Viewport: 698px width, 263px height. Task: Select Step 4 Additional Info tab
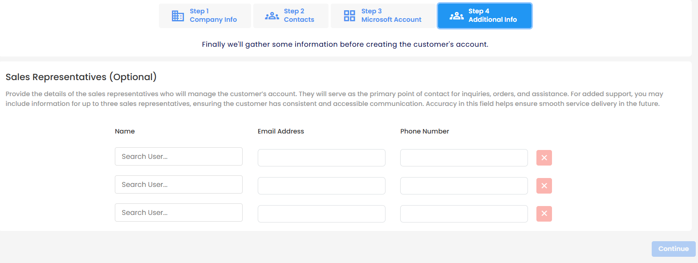click(485, 16)
